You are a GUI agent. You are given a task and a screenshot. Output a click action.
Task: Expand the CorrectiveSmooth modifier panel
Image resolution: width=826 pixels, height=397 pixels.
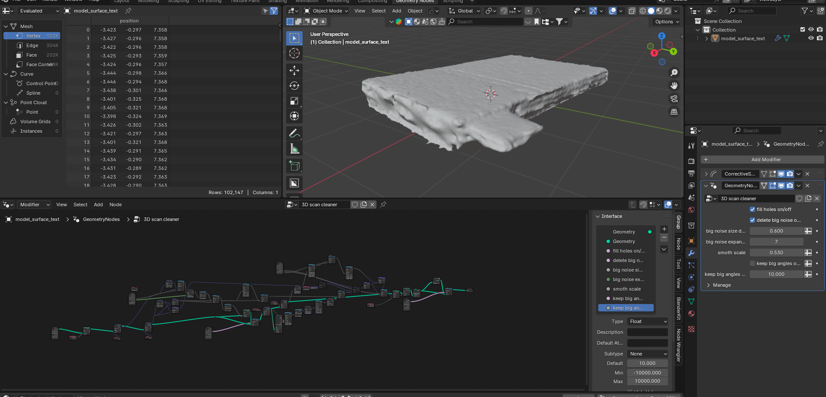[707, 174]
